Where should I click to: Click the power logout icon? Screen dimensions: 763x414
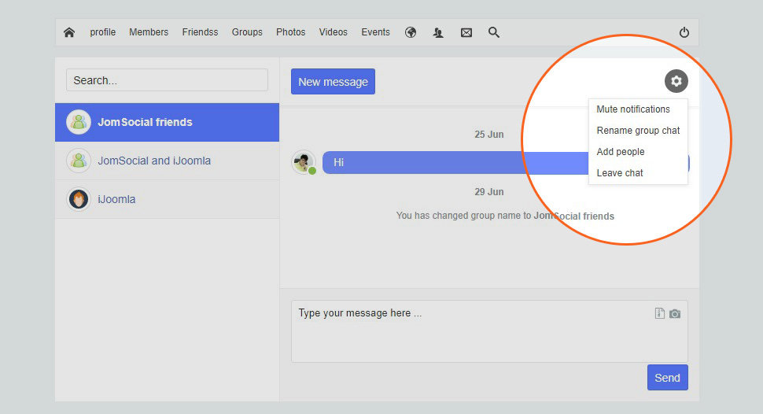[x=684, y=32]
